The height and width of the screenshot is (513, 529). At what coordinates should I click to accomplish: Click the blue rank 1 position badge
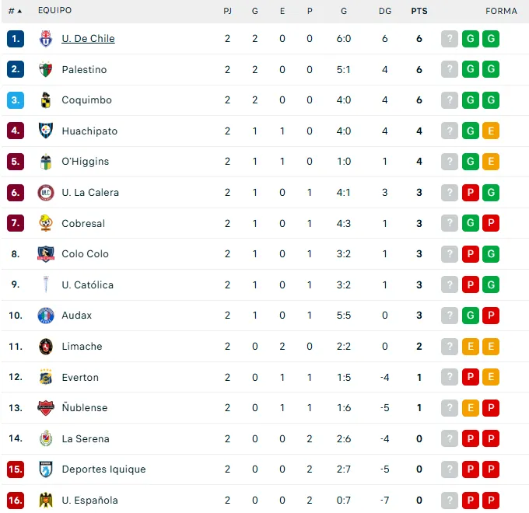[x=16, y=39]
